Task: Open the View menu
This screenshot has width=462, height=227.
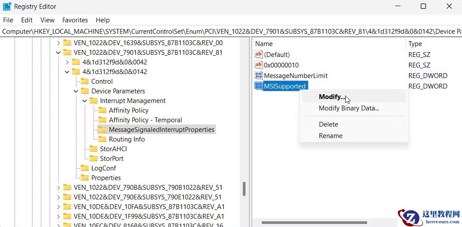Action: pyautogui.click(x=47, y=20)
